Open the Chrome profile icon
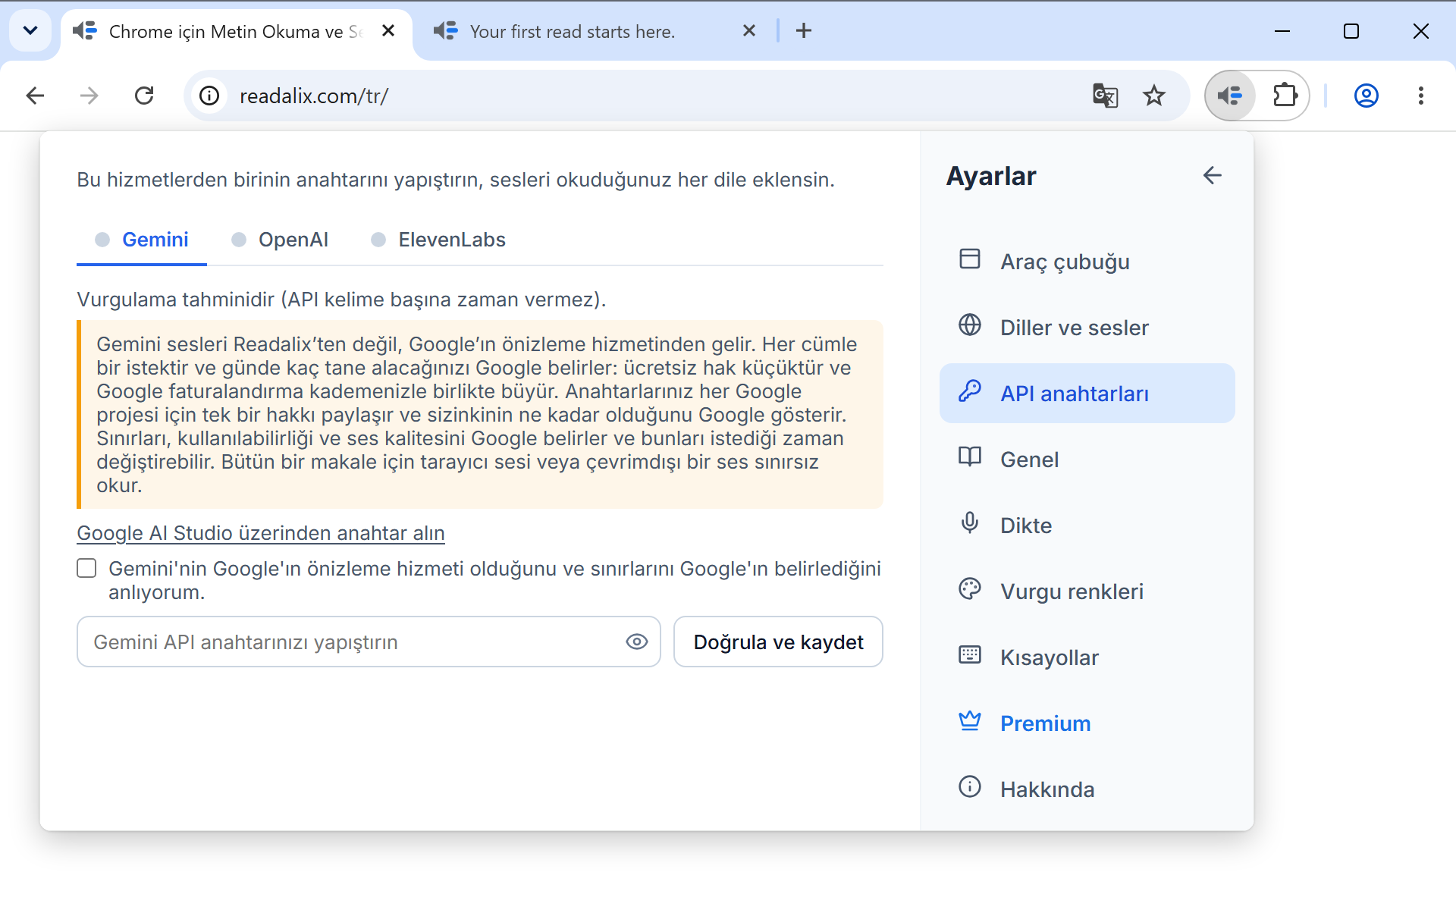The width and height of the screenshot is (1456, 910). (x=1367, y=96)
